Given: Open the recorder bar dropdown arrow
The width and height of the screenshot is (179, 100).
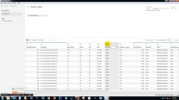Looking at the screenshot, I should click(x=2, y=95).
